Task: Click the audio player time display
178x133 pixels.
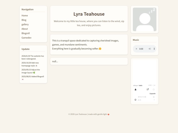Action: point(141,49)
